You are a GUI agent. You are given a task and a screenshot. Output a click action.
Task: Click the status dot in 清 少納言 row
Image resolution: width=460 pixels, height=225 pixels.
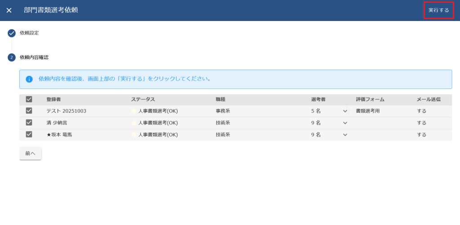(134, 123)
